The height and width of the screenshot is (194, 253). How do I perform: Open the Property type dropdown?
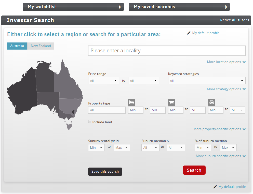107,110
